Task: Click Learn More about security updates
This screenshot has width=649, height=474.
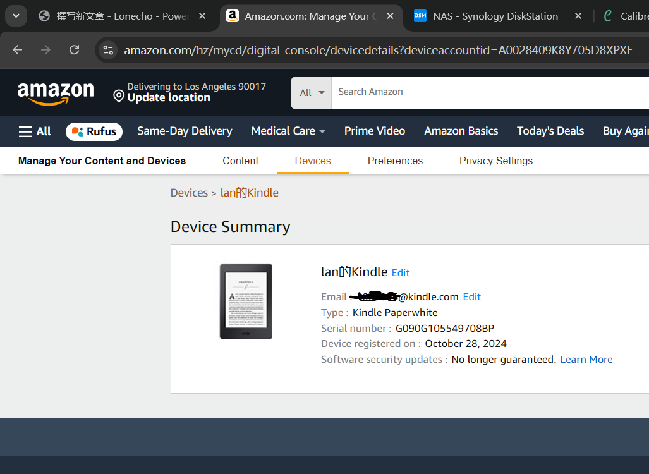Action: click(x=586, y=360)
